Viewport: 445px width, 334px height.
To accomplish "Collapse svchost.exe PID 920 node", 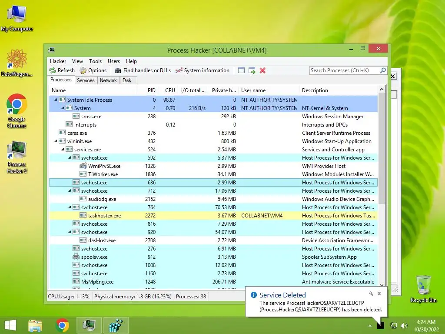I will click(70, 232).
